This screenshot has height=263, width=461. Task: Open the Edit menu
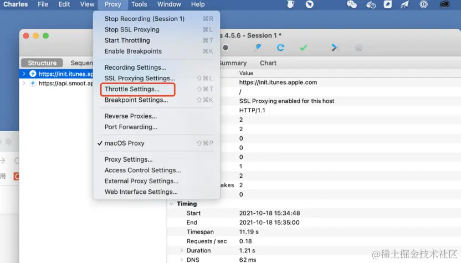click(x=64, y=4)
